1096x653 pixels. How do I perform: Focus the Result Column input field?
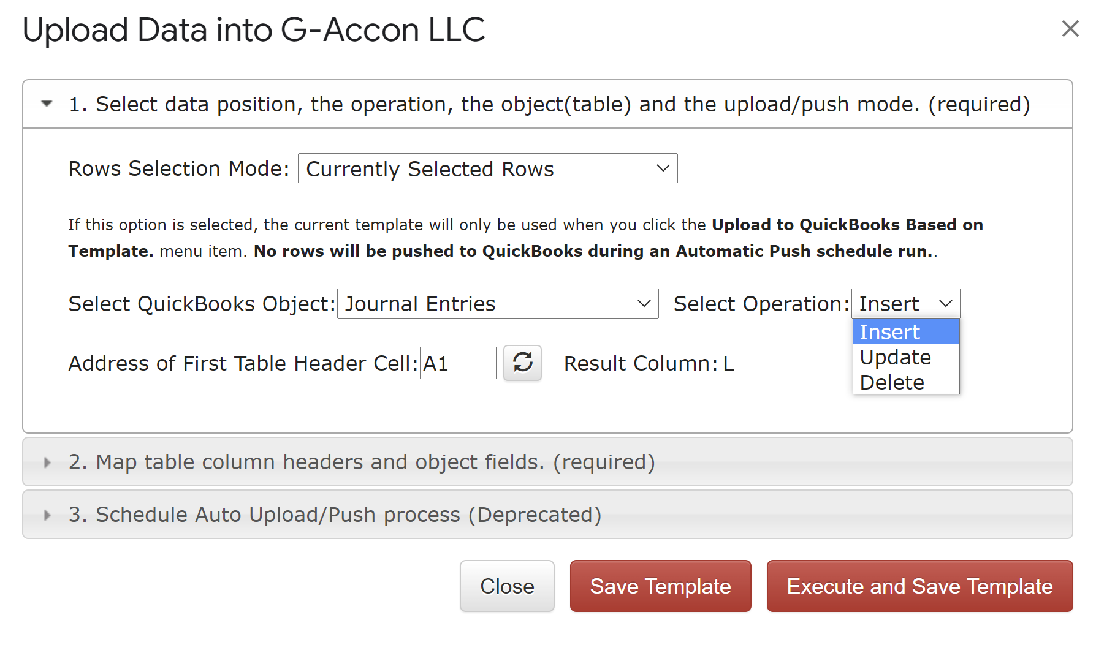[786, 363]
